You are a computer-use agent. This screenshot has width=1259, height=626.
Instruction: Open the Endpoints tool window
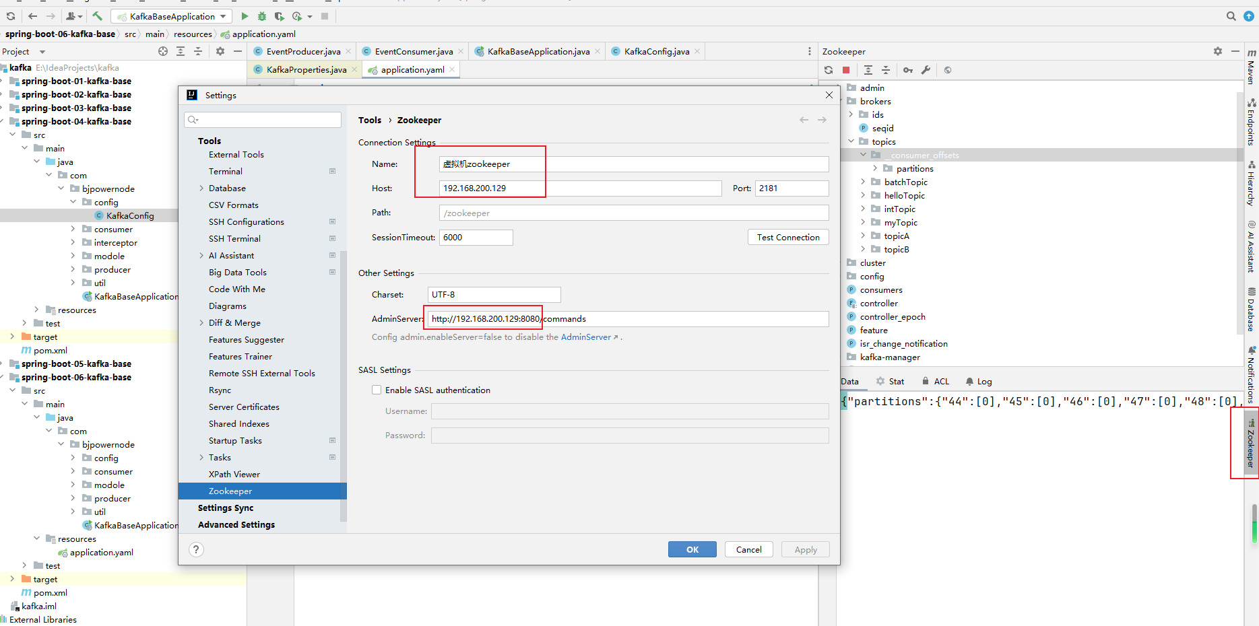pyautogui.click(x=1252, y=122)
